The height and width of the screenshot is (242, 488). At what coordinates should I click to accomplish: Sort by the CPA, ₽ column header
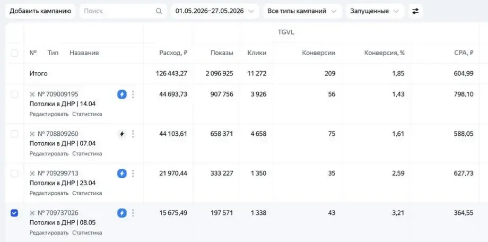(x=464, y=53)
